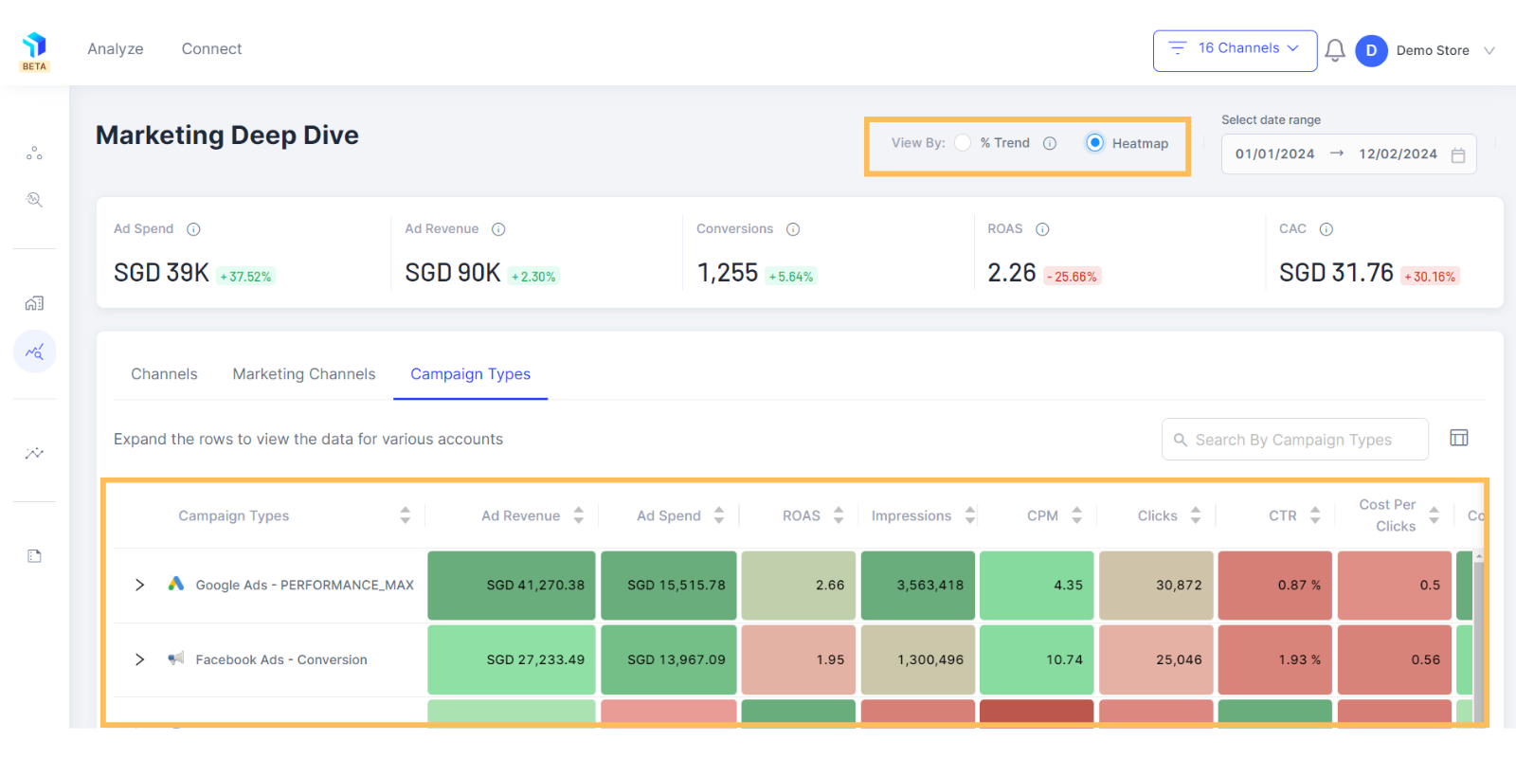This screenshot has height=758, width=1516.
Task: Click the ROAS info icon in summary
Action: [1042, 229]
